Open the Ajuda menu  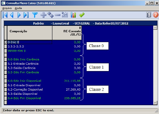click(x=18, y=8)
